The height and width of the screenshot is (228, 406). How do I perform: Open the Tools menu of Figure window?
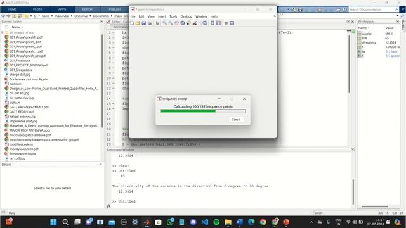[173, 16]
